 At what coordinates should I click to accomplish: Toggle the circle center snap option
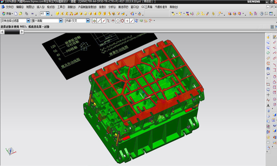pyautogui.click(x=118, y=21)
